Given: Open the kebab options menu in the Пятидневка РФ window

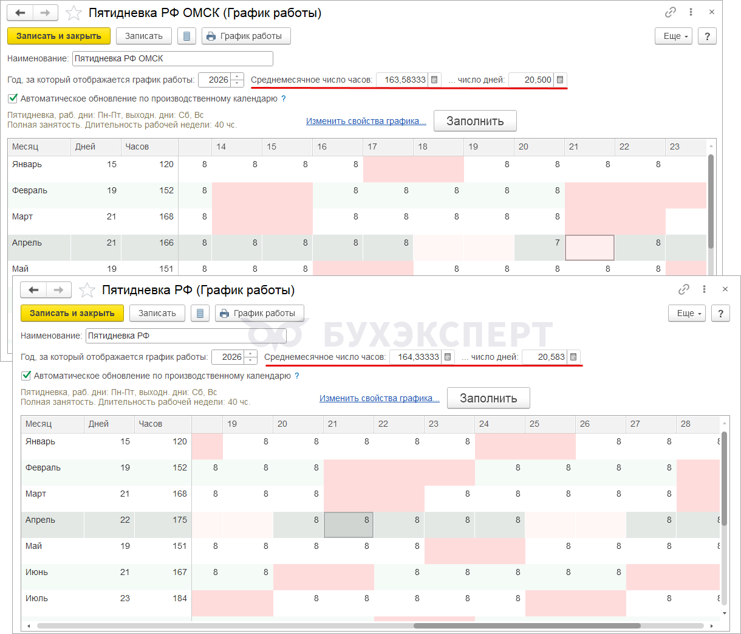Looking at the screenshot, I should point(704,289).
